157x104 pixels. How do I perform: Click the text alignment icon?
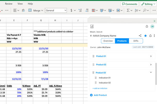(15, 10)
